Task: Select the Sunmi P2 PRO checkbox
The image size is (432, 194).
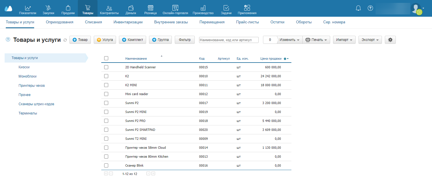Action: pos(106,121)
